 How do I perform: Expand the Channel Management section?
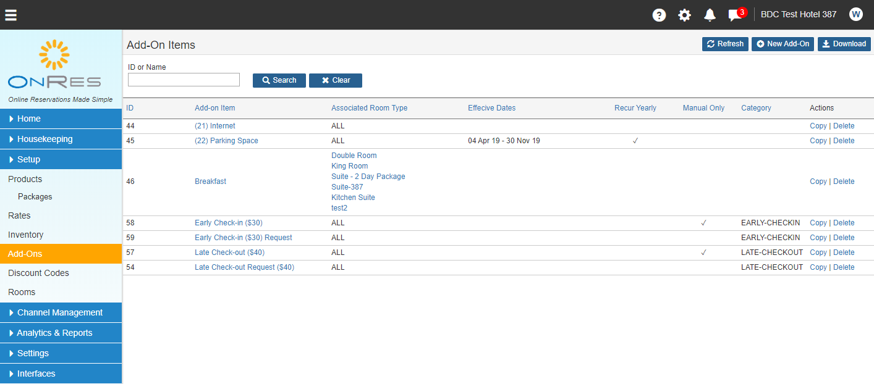coord(61,312)
